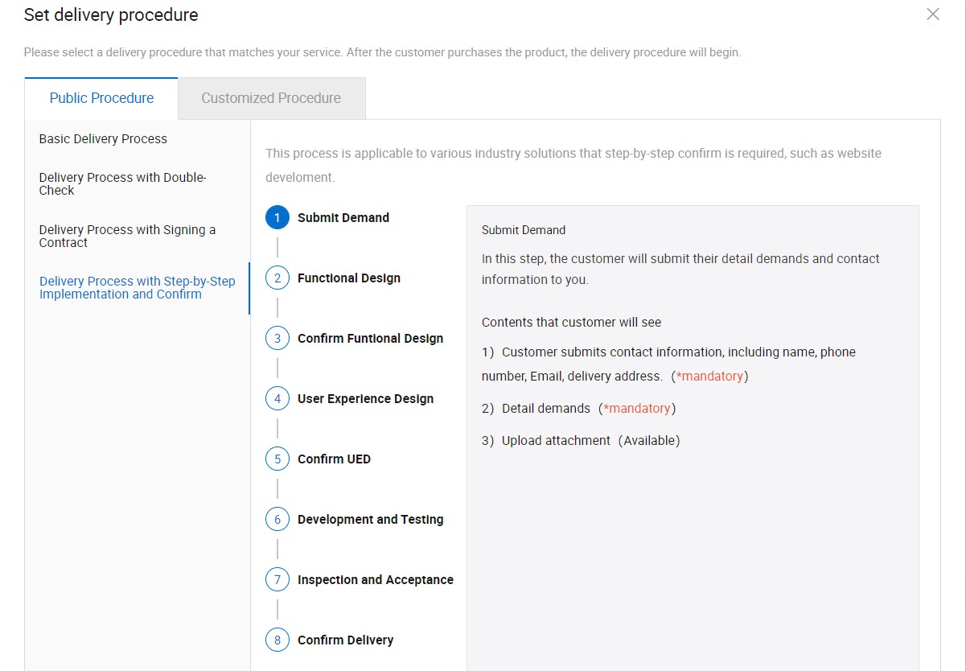Click the step 2 number circle
Screen dimensions: 966x671
pyautogui.click(x=277, y=278)
